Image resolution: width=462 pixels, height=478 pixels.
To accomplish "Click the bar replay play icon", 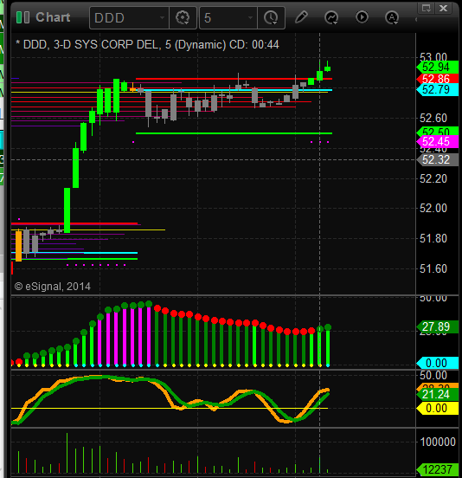I will pos(362,17).
